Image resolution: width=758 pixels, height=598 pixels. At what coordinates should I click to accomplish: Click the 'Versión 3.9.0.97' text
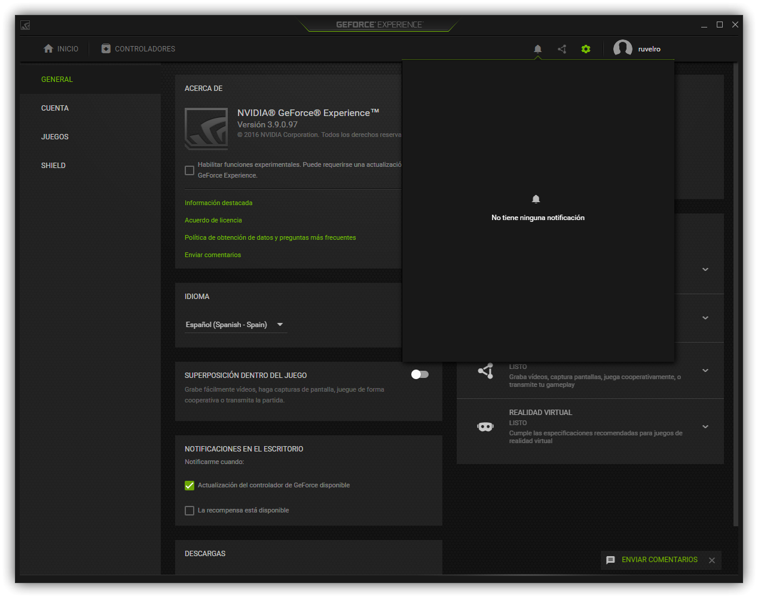click(x=267, y=124)
